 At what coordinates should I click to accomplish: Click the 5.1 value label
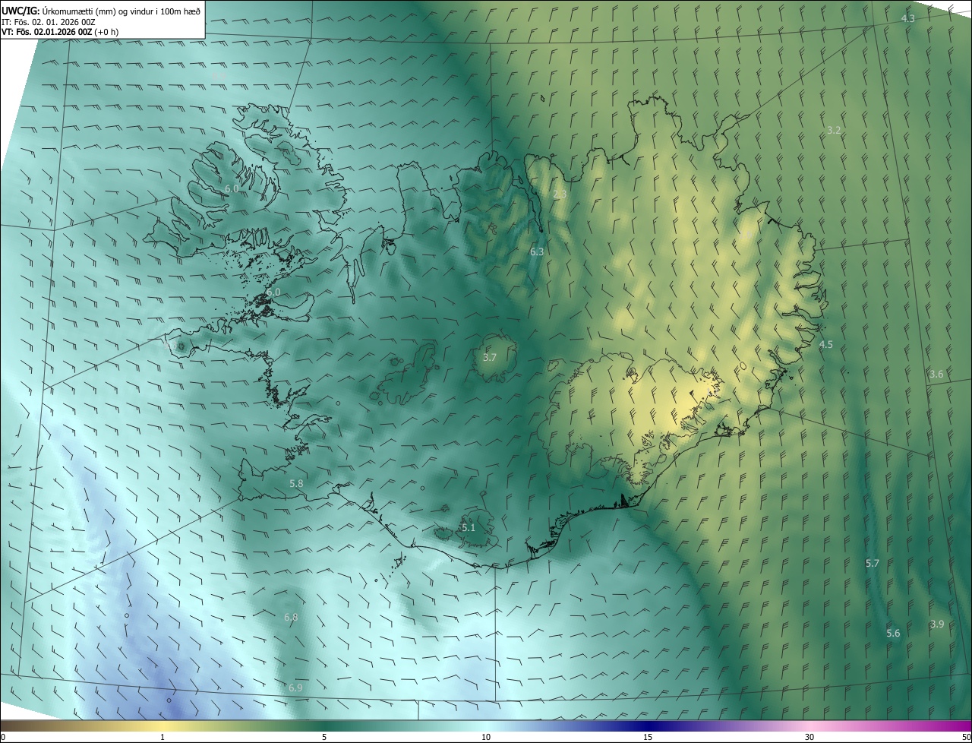point(469,528)
